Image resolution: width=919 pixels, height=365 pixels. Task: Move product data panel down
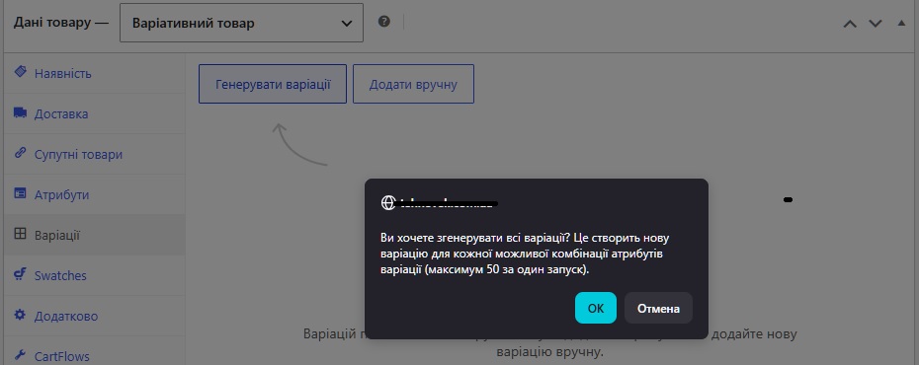[x=876, y=24]
